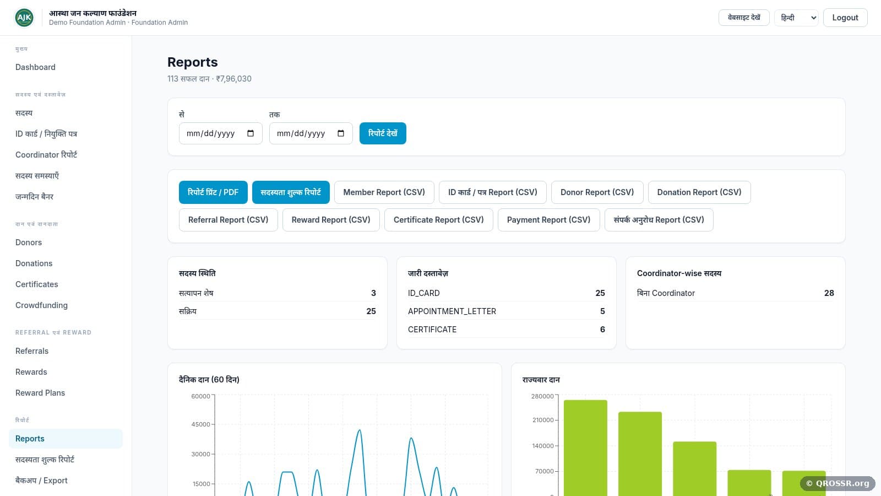Download Referral Report (CSV)
This screenshot has height=496, width=881.
coord(229,220)
